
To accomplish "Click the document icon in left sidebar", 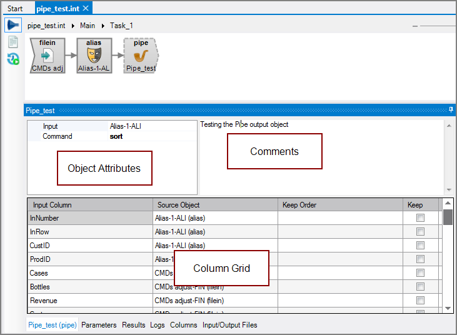I will point(13,42).
